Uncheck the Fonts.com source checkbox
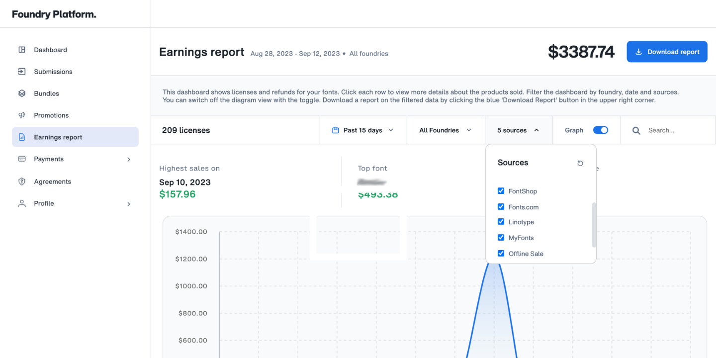This screenshot has width=716, height=358. pos(501,206)
